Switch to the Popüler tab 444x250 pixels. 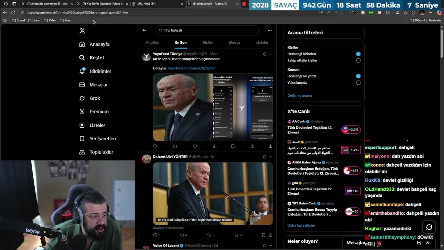click(153, 42)
